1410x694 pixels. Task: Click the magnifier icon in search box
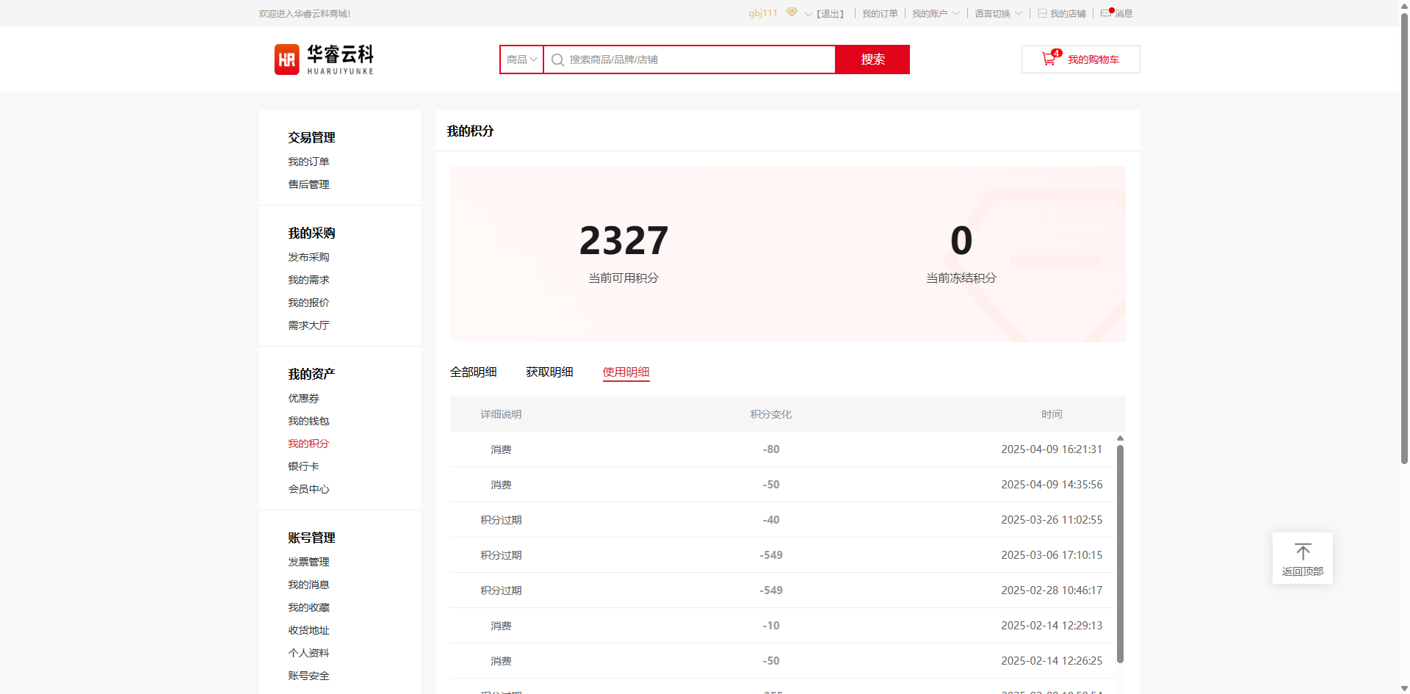click(557, 60)
